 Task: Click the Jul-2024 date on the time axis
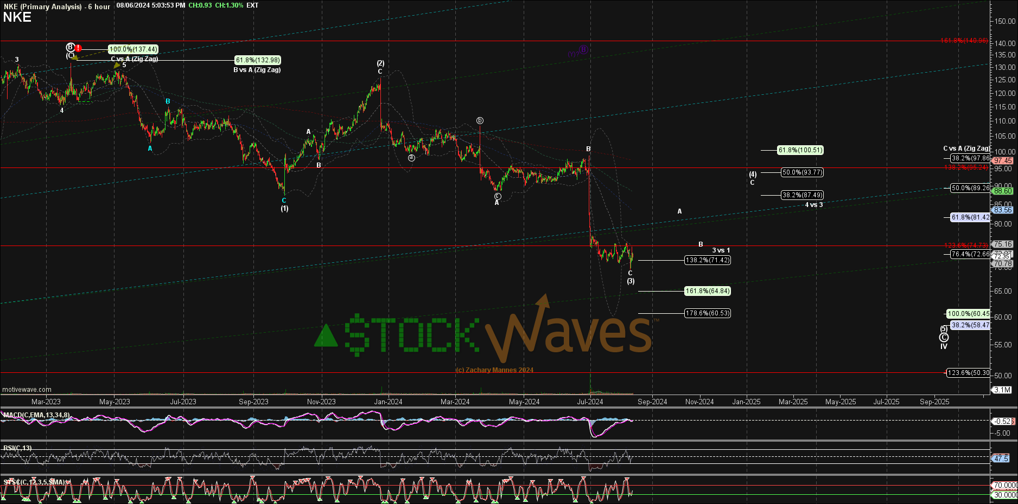[590, 402]
